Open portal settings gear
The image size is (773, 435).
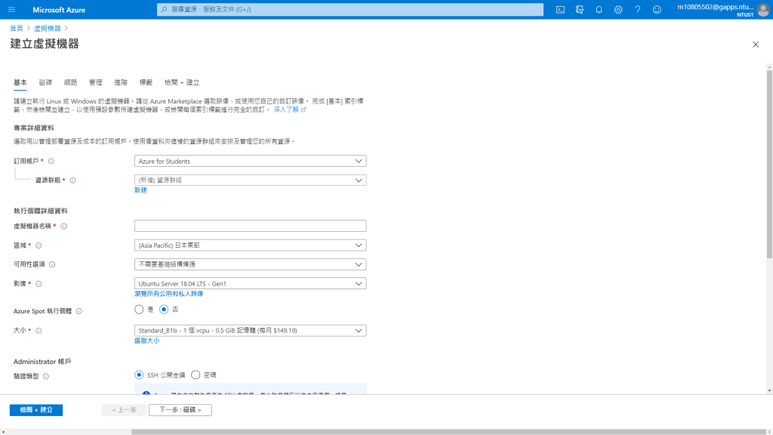618,9
